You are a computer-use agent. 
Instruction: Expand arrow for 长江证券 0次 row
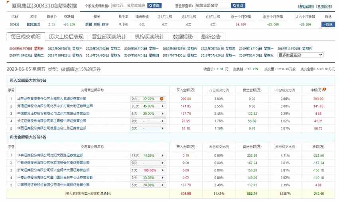pyautogui.click(x=163, y=121)
